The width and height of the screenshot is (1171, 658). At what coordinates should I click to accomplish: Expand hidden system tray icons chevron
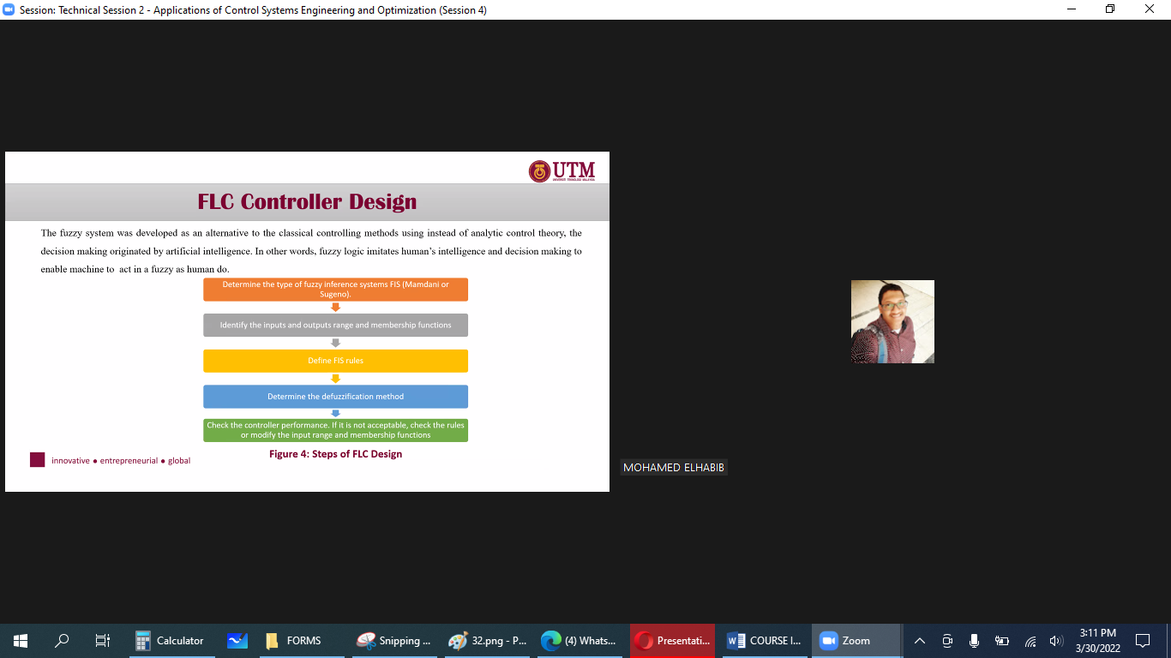[x=920, y=640]
